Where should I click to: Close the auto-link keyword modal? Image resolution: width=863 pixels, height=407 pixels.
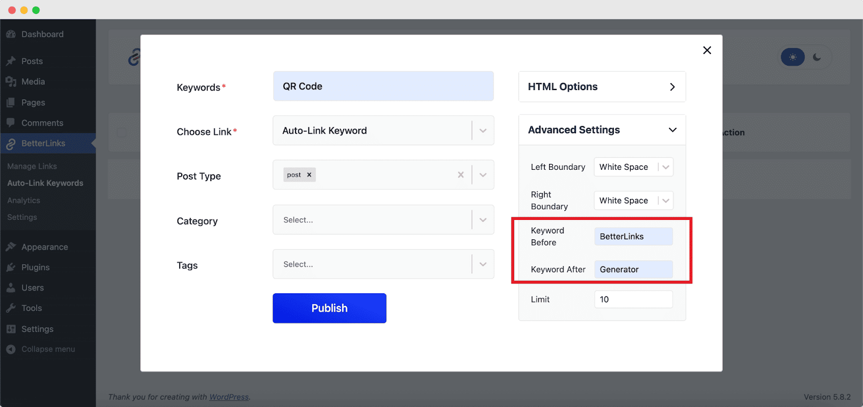coord(707,50)
